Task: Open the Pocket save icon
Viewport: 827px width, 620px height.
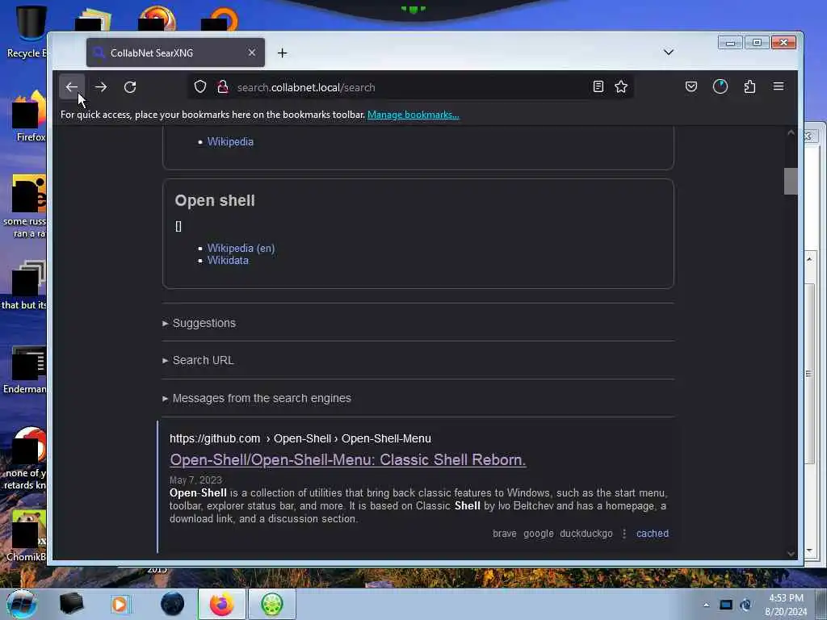Action: click(x=691, y=87)
